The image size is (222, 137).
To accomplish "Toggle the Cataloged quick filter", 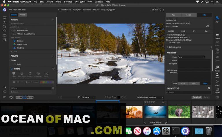I will 38,74.
